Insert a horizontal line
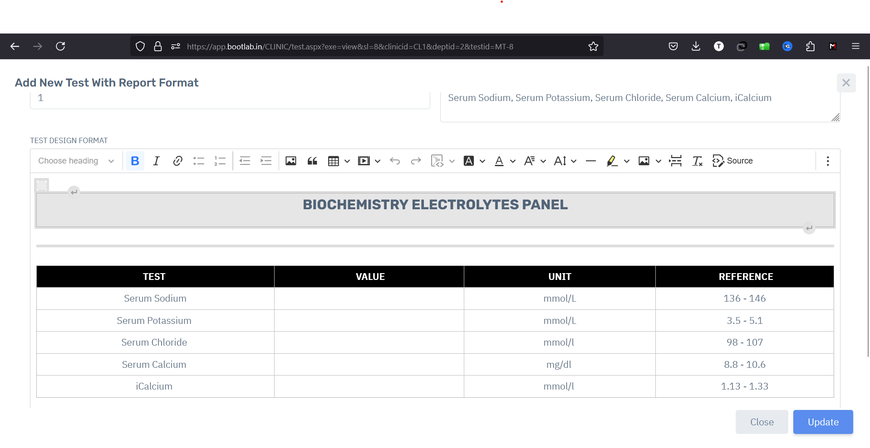Viewport: 870px width, 448px height. (x=590, y=161)
